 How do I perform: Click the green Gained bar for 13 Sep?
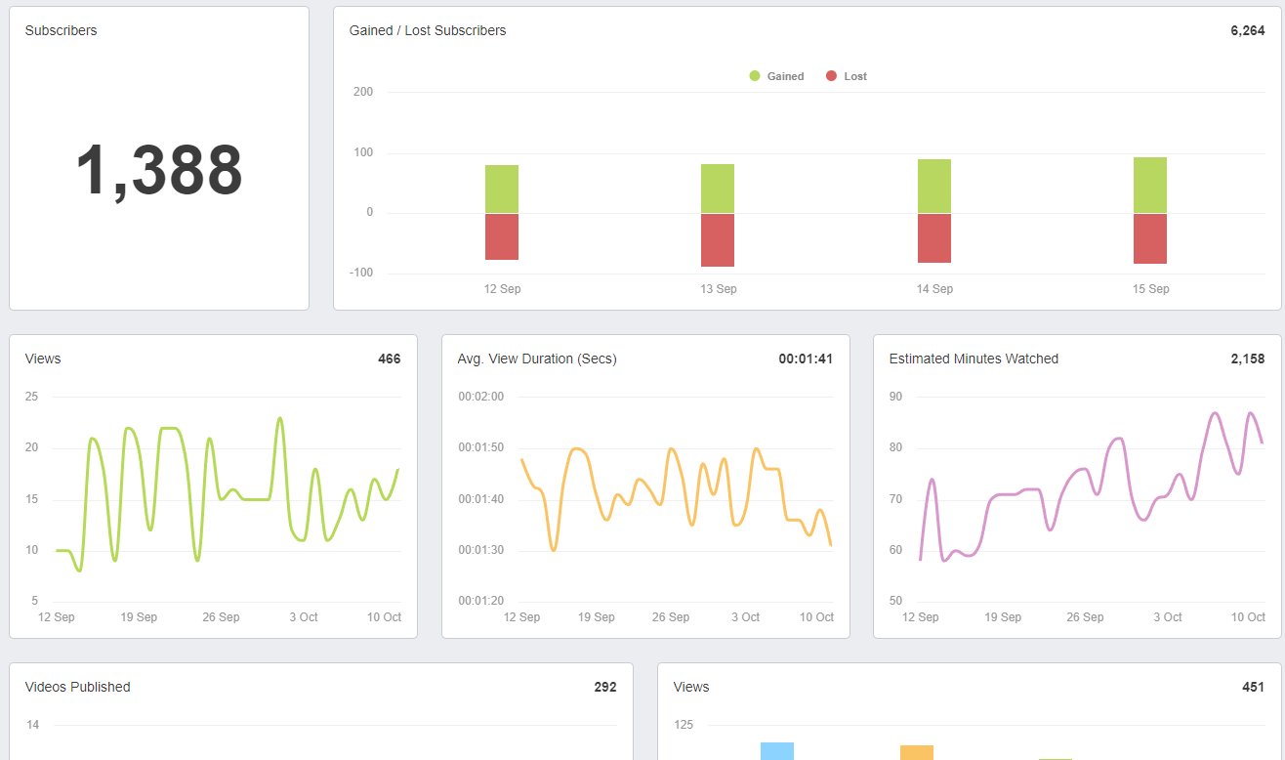tap(718, 186)
